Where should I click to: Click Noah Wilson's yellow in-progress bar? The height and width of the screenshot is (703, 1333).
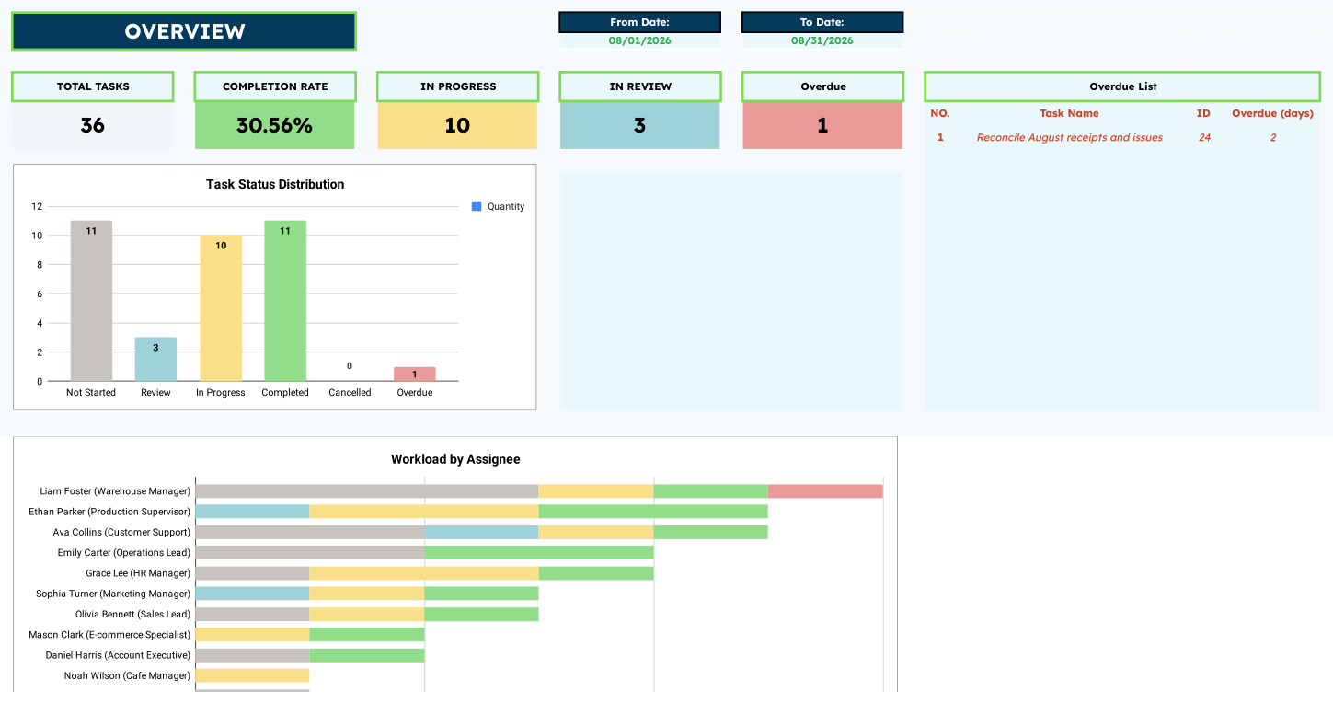coord(252,675)
